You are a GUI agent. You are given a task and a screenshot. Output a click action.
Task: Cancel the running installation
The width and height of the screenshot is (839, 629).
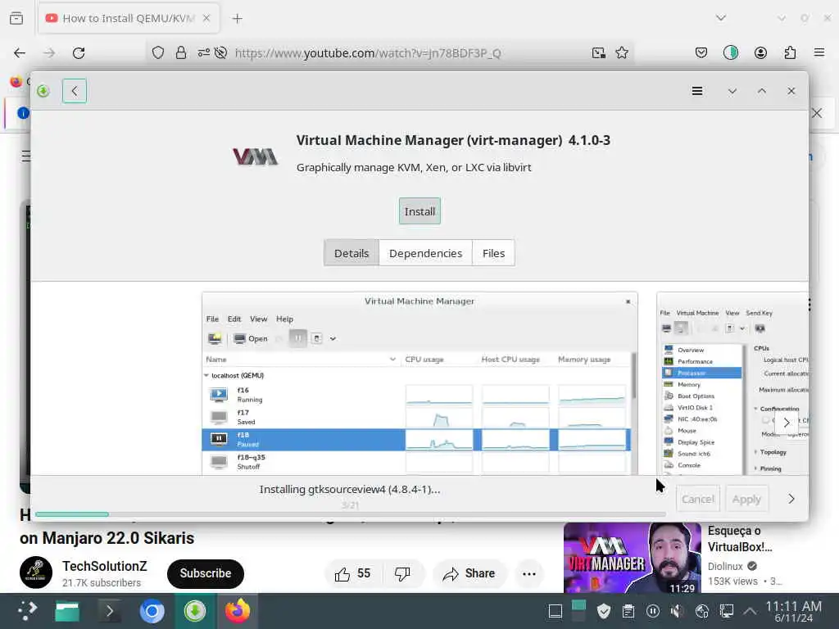click(698, 499)
